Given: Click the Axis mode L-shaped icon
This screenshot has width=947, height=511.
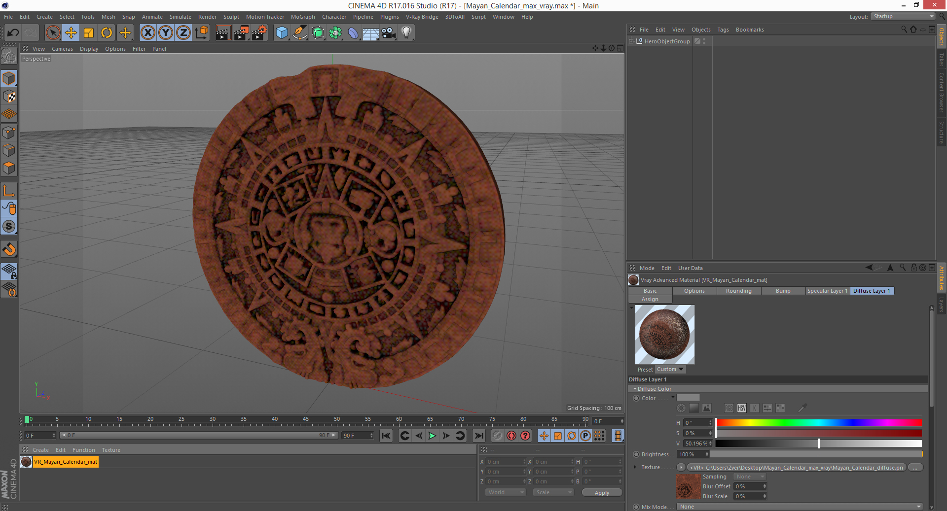Looking at the screenshot, I should [9, 191].
